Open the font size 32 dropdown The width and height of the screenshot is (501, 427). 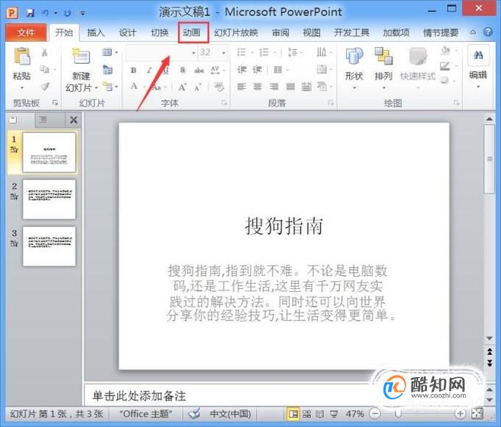[223, 53]
